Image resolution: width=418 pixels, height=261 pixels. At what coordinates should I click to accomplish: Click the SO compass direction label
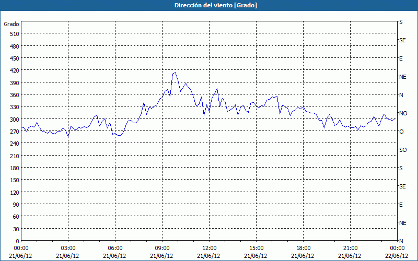tap(403, 150)
